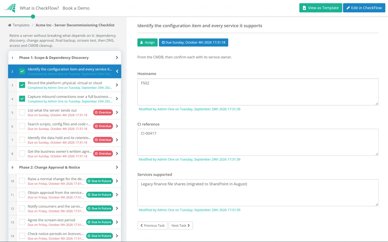Check the Obtain approval from the service task
This screenshot has height=242, width=388.
22,195
